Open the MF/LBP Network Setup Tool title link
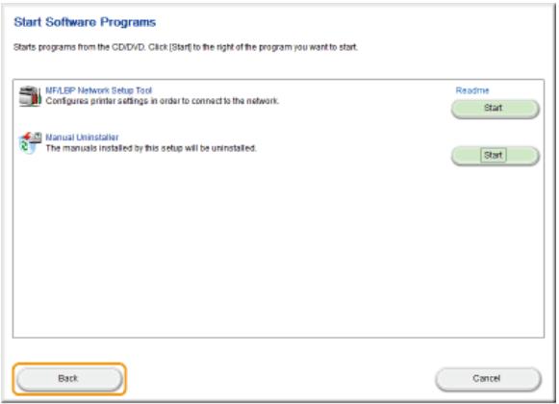The height and width of the screenshot is (404, 559). click(x=99, y=90)
